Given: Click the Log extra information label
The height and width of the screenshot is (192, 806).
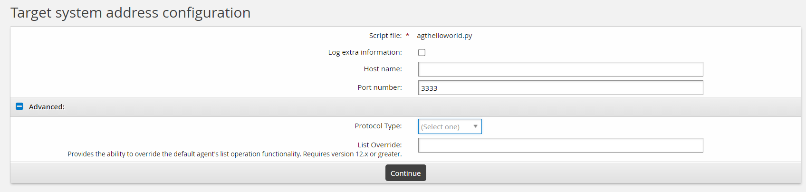Looking at the screenshot, I should (x=365, y=52).
